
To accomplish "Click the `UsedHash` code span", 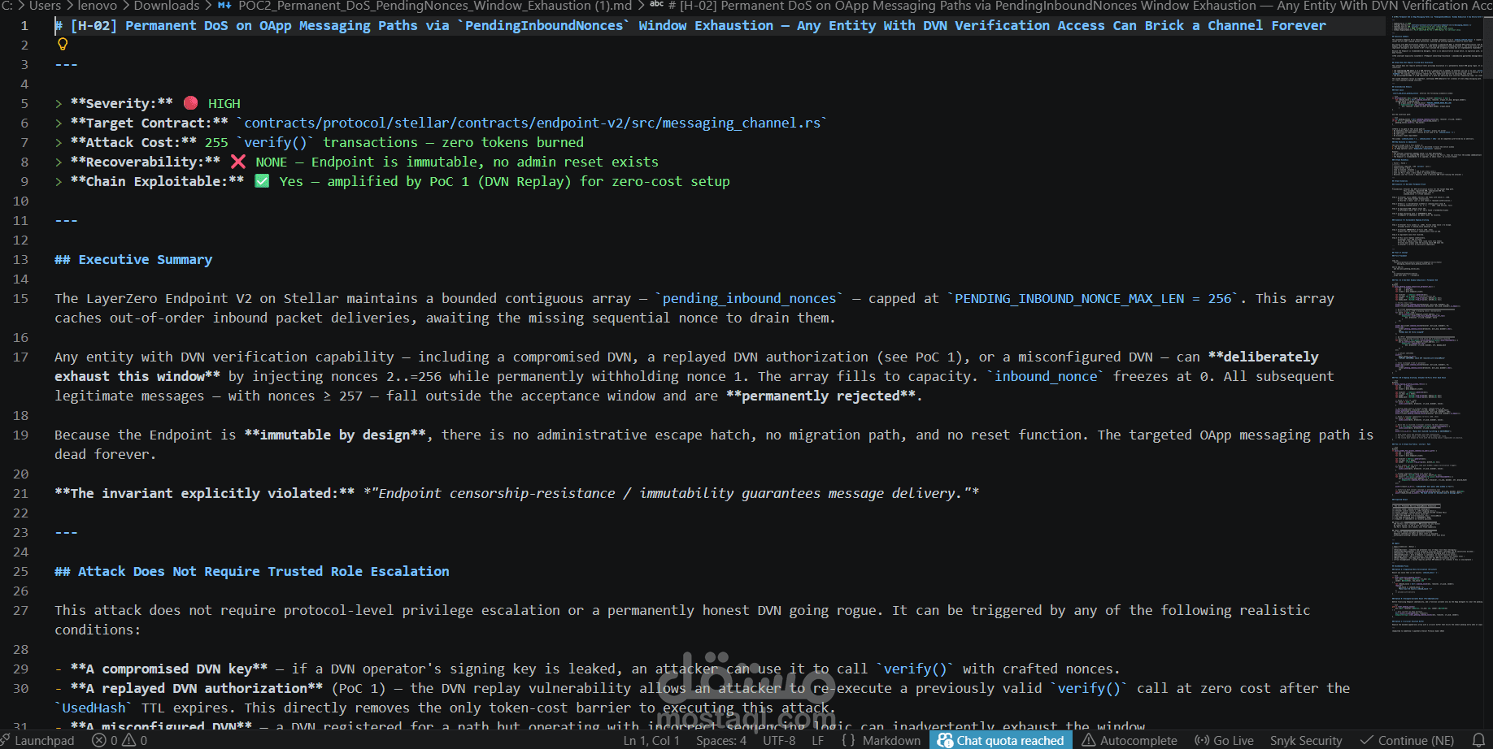I will click(x=94, y=708).
